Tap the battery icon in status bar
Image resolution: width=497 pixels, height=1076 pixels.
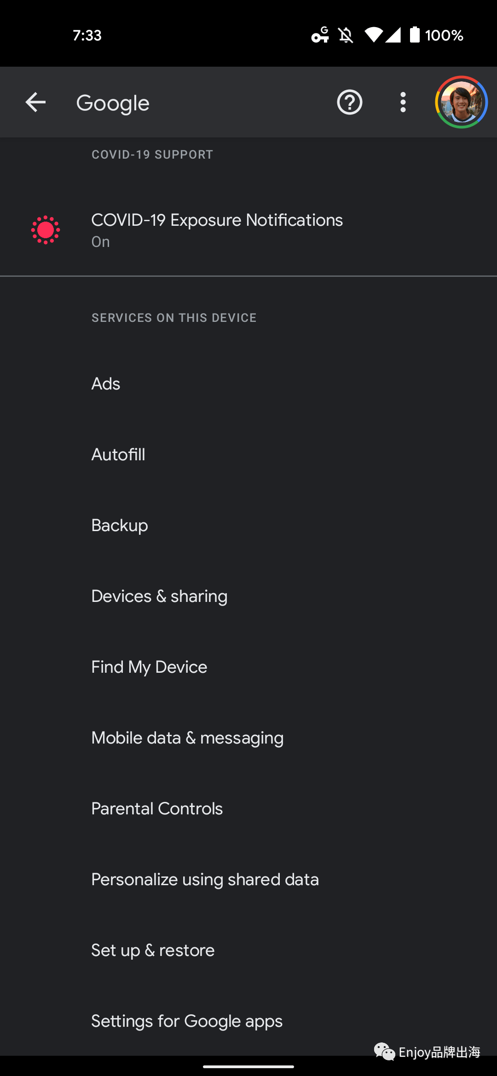click(x=415, y=35)
